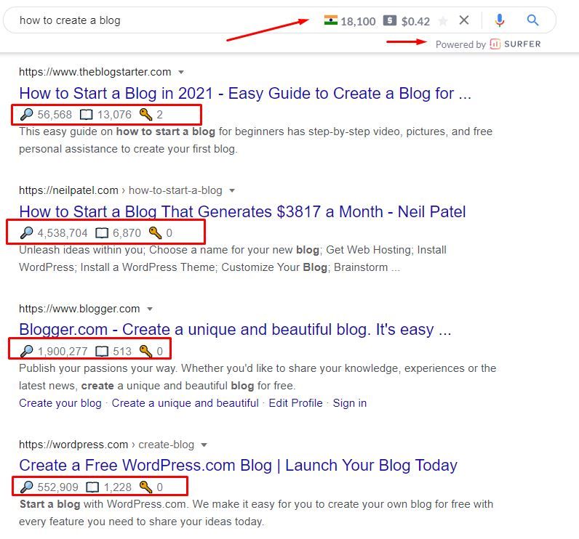
Task: Click the https://www.theblogstarter.com URL text
Action: pyautogui.click(x=95, y=72)
